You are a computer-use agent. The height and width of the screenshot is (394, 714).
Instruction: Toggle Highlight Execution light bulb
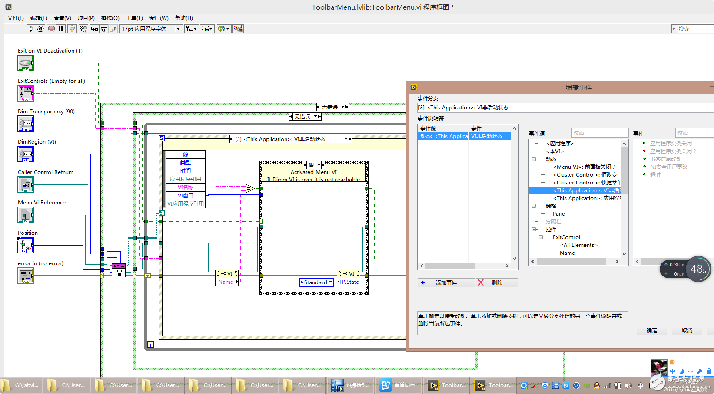(72, 29)
